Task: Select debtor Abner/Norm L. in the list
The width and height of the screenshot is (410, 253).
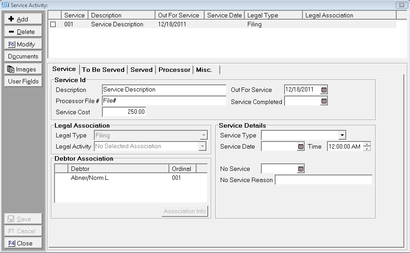Action: [89, 178]
